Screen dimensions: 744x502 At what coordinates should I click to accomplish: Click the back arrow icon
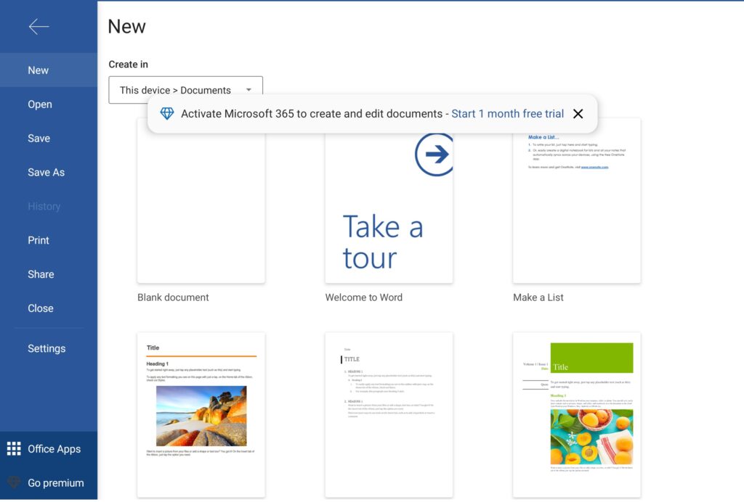tap(39, 27)
